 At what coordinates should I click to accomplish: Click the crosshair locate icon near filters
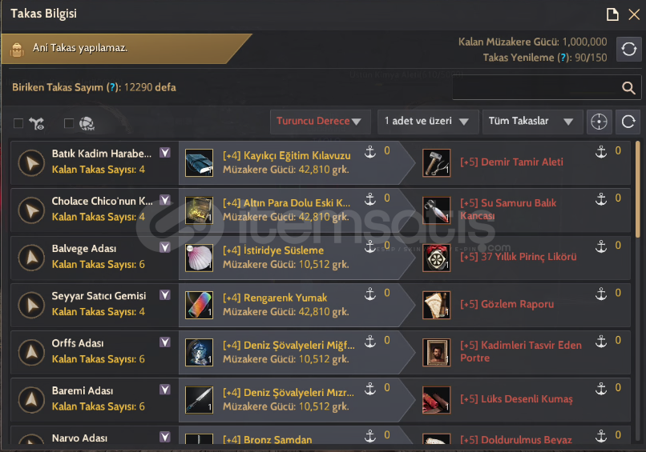tap(599, 122)
